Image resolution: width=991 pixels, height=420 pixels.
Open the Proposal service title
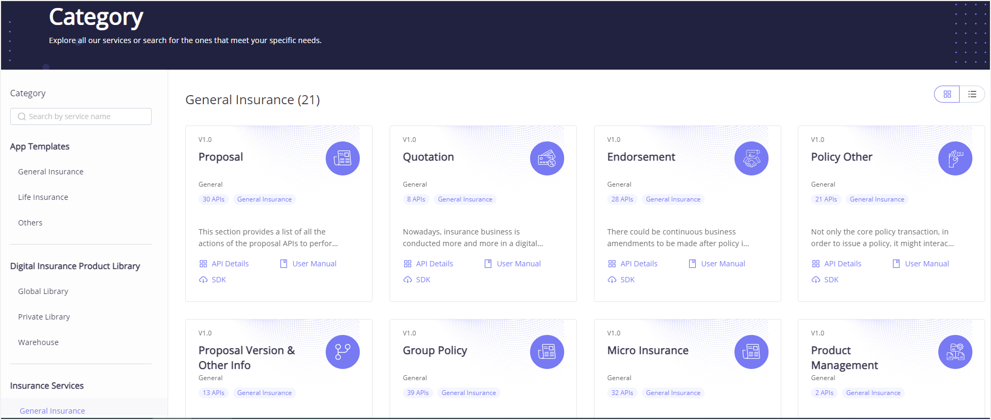(221, 157)
